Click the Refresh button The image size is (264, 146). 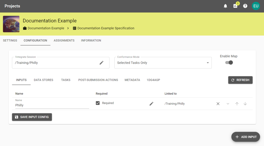pos(240,80)
